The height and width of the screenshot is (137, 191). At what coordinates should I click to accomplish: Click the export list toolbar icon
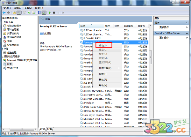coord(33,13)
